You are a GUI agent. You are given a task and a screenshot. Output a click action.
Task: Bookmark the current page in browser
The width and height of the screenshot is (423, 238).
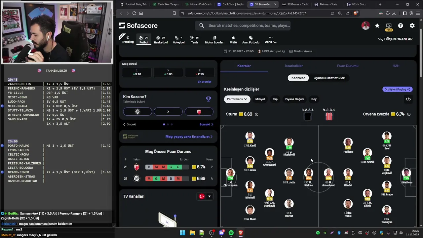point(174,13)
